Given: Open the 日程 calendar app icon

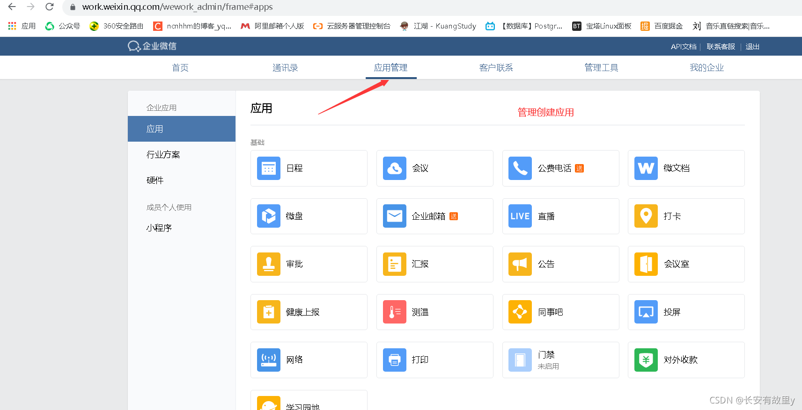Looking at the screenshot, I should [269, 168].
